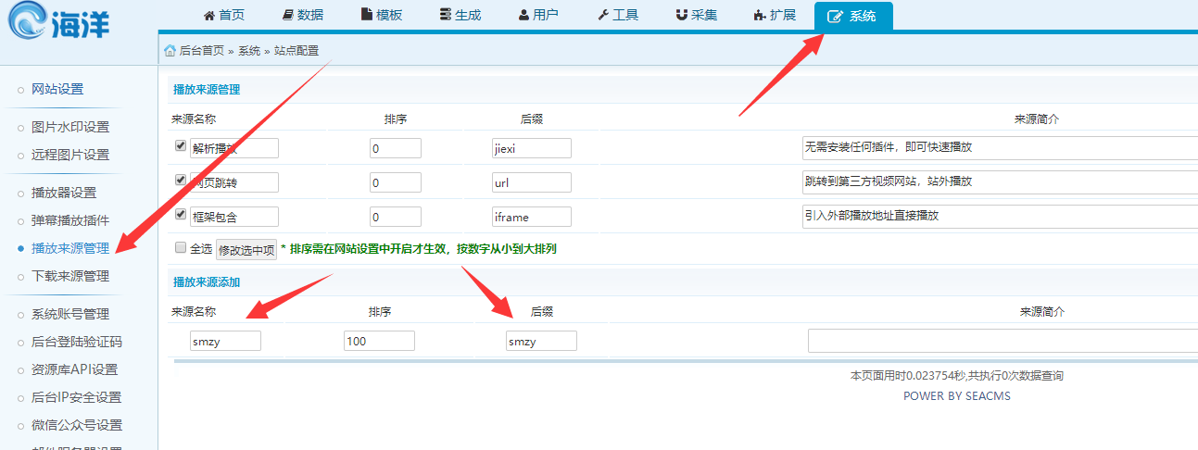The image size is (1198, 450).
Task: Toggle the 框架包含 source checkbox
Action: point(181,215)
